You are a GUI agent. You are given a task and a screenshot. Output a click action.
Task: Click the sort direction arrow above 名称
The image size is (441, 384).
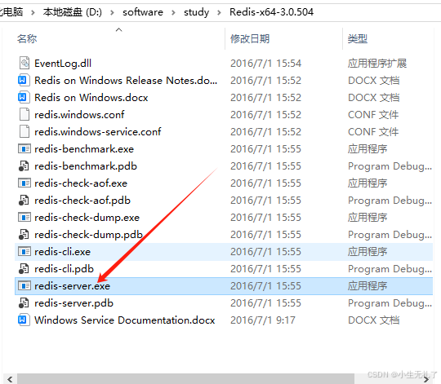tap(119, 29)
